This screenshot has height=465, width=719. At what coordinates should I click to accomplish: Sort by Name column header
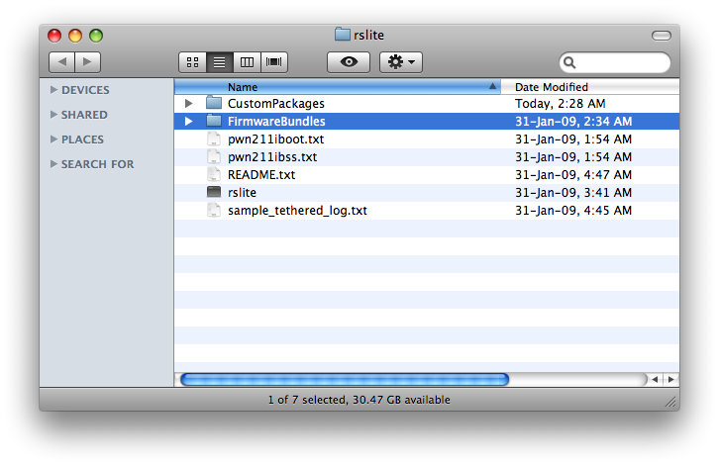337,87
